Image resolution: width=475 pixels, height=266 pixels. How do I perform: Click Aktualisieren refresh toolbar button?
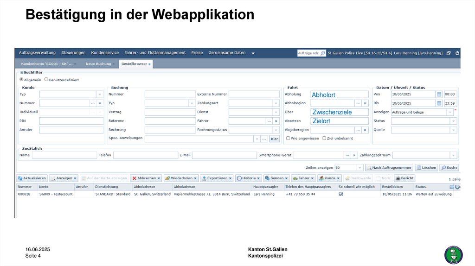pyautogui.click(x=32, y=178)
